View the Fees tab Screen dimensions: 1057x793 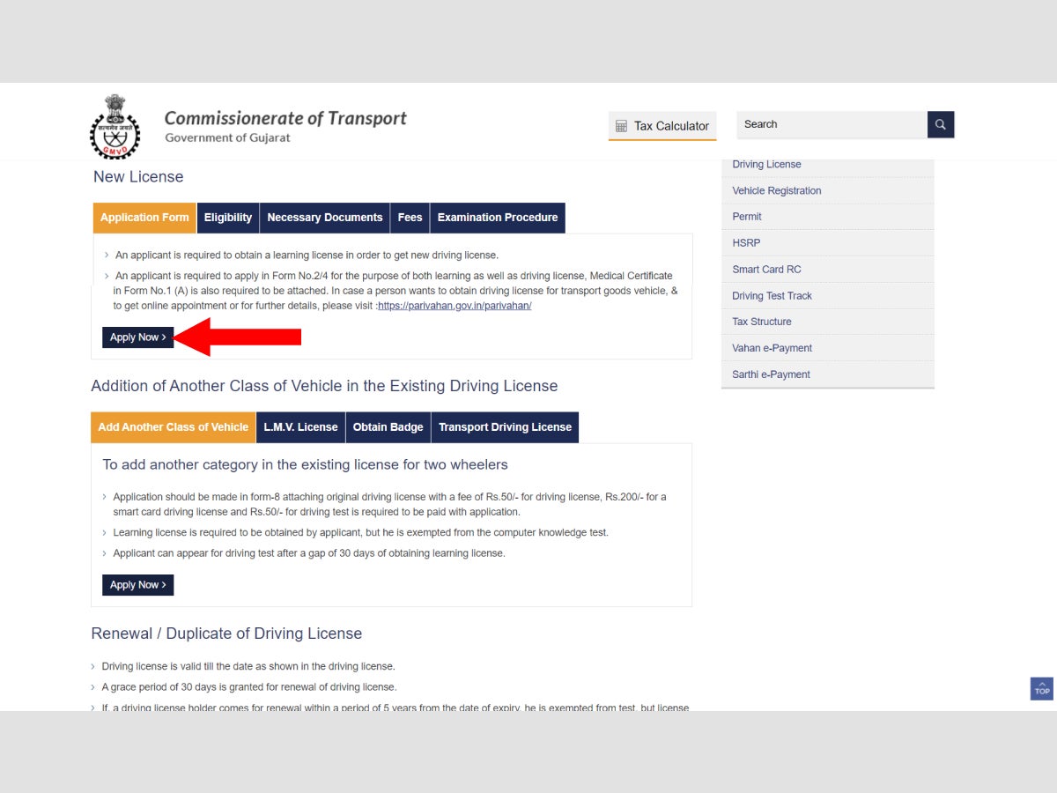(x=409, y=218)
